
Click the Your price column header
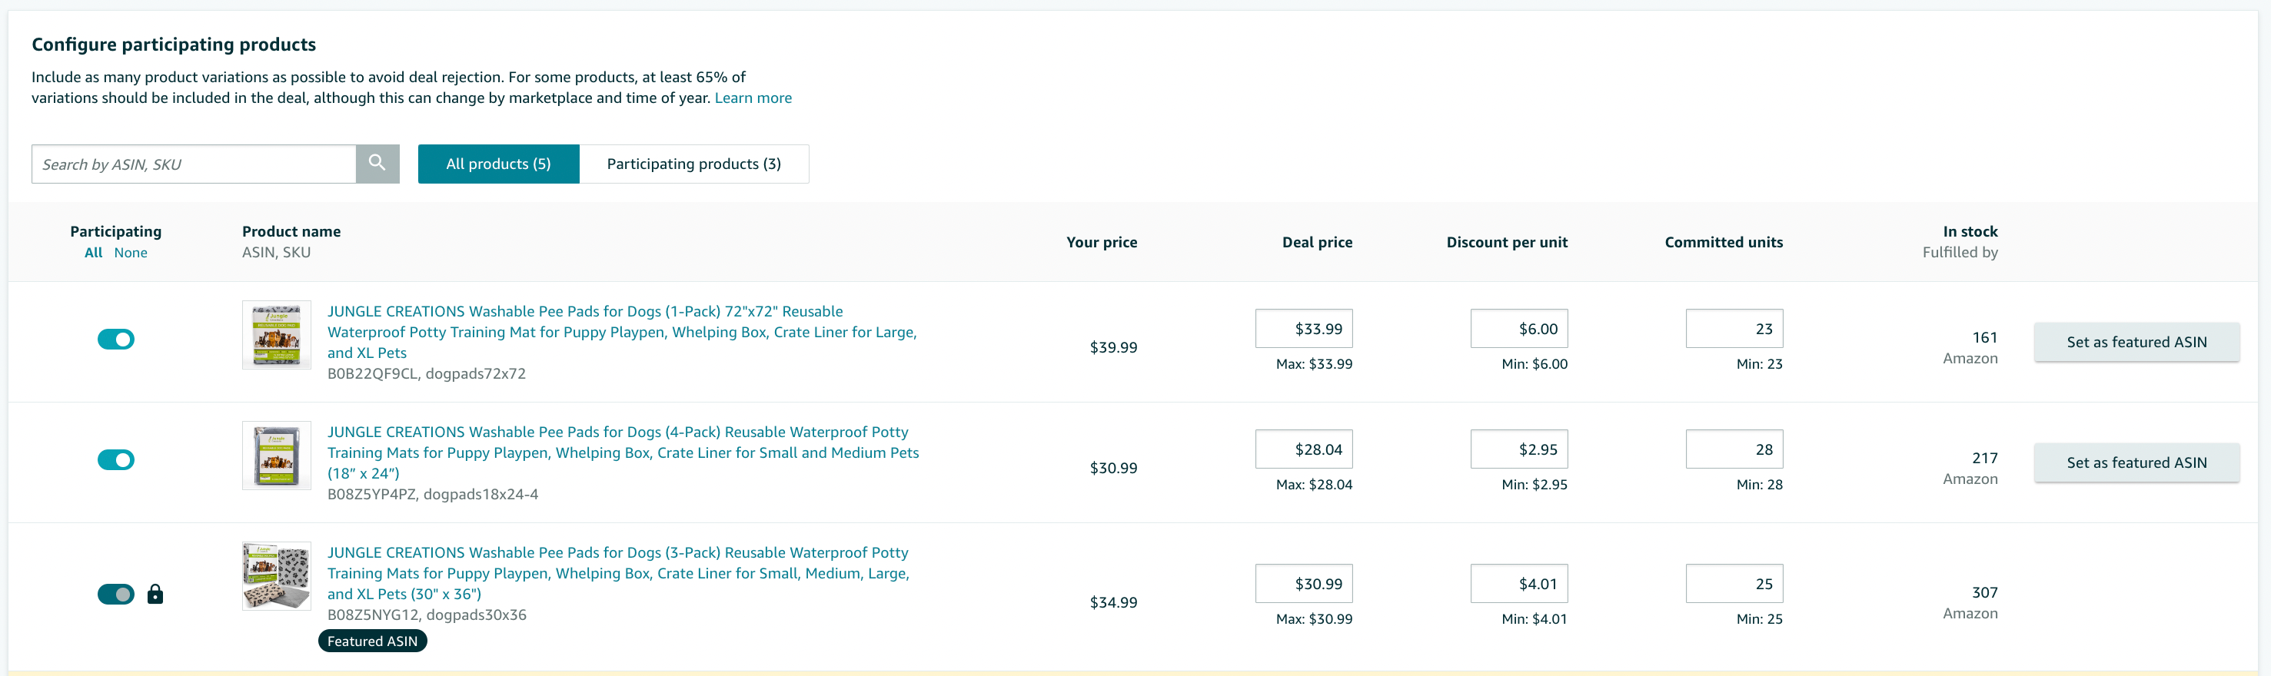[x=1101, y=243]
